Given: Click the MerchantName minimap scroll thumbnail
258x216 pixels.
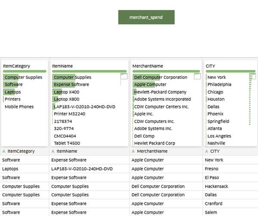Looking at the screenshot, I should [x=197, y=76].
